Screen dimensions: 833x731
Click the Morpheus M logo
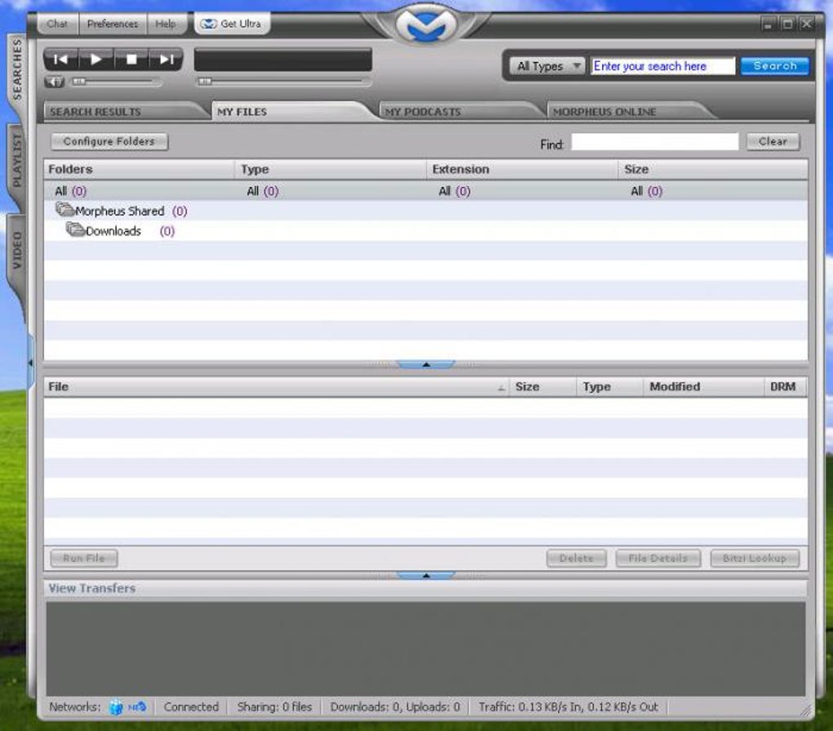426,24
